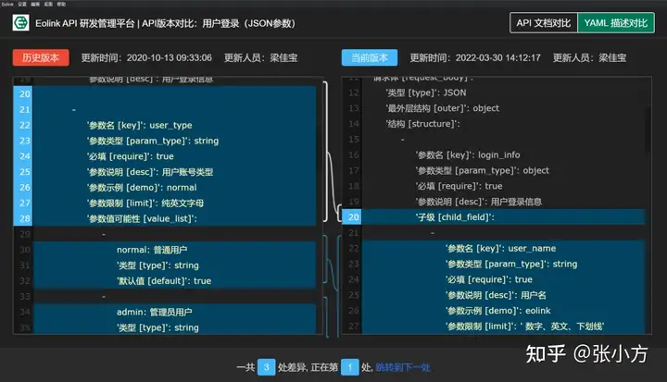Click history update time 2020-10-13 09:33:06

(170, 57)
